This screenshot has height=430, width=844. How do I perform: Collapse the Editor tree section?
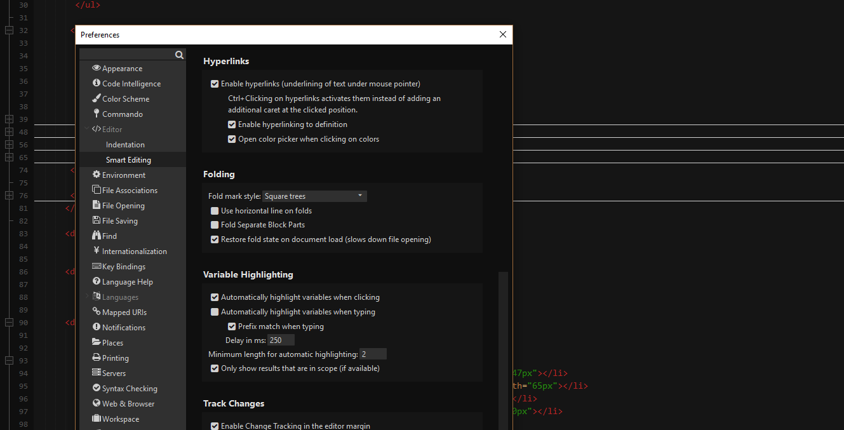tap(87, 129)
